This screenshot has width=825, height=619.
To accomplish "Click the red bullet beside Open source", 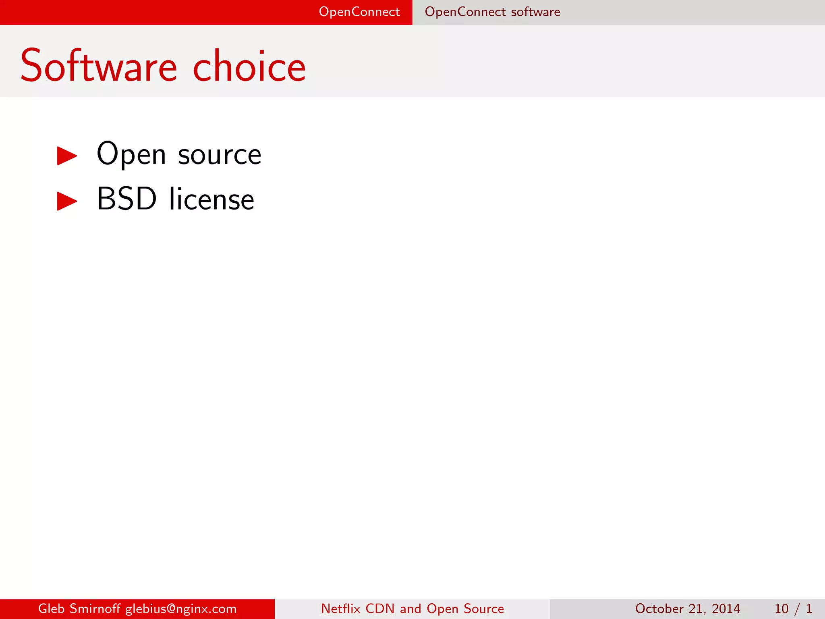I will click(67, 156).
